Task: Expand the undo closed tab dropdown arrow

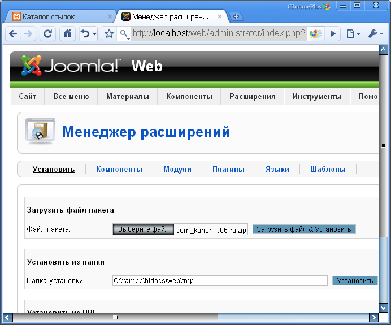Action: (x=94, y=34)
